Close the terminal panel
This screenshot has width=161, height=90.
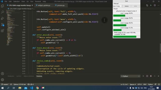(158, 76)
